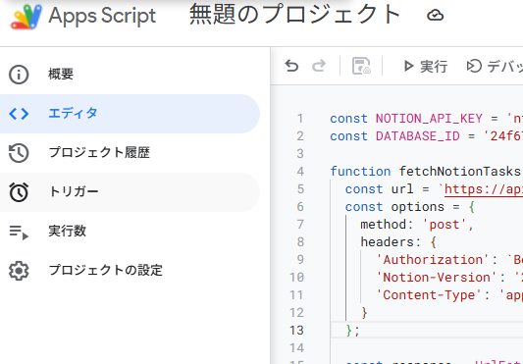This screenshot has width=523, height=364.
Task: Select the エディタ code brackets icon
Action: coord(19,114)
